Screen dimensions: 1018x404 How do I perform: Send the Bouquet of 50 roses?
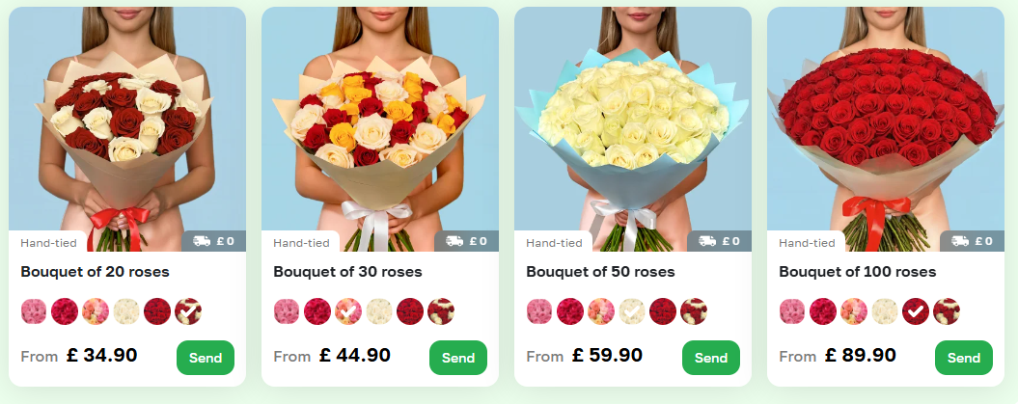pos(711,358)
